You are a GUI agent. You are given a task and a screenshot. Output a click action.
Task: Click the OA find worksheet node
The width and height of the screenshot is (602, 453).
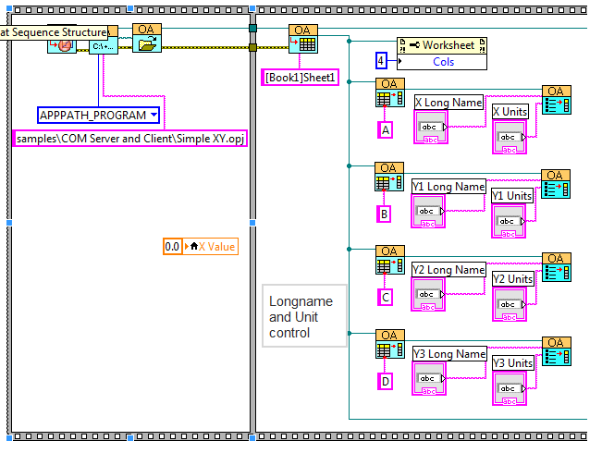coord(302,39)
